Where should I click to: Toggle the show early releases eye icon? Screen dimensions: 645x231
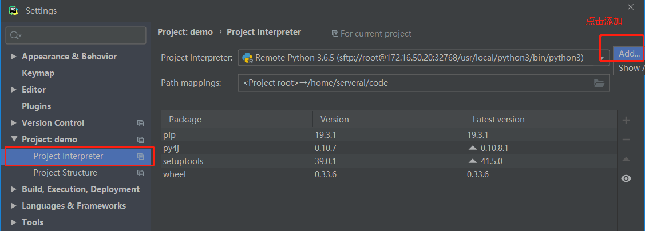point(626,178)
